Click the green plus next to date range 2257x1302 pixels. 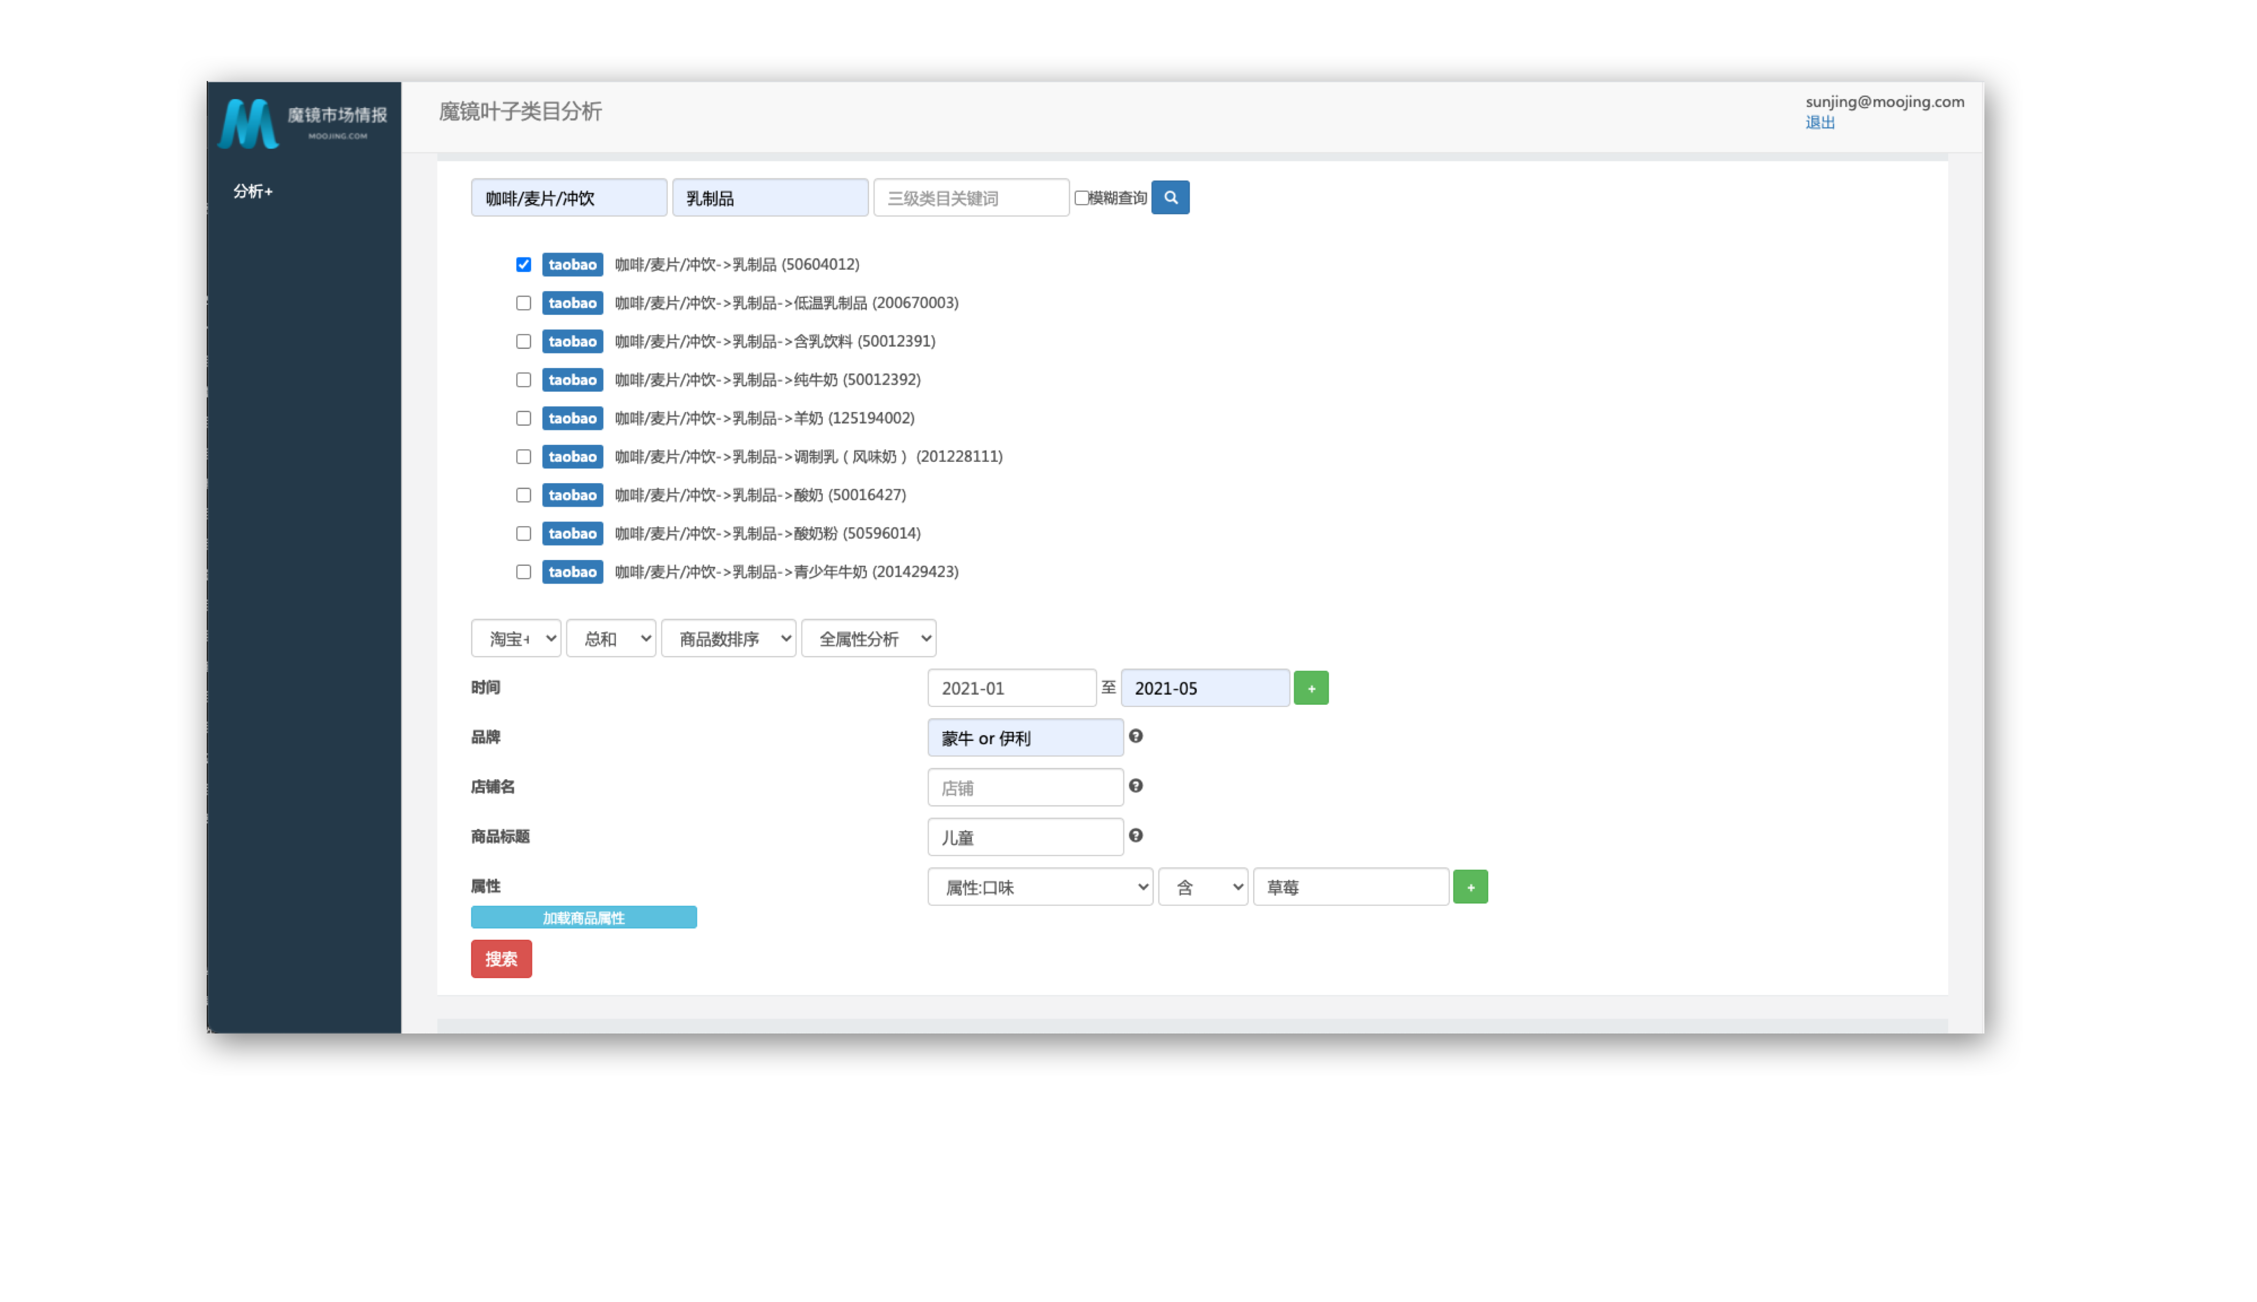pos(1310,688)
